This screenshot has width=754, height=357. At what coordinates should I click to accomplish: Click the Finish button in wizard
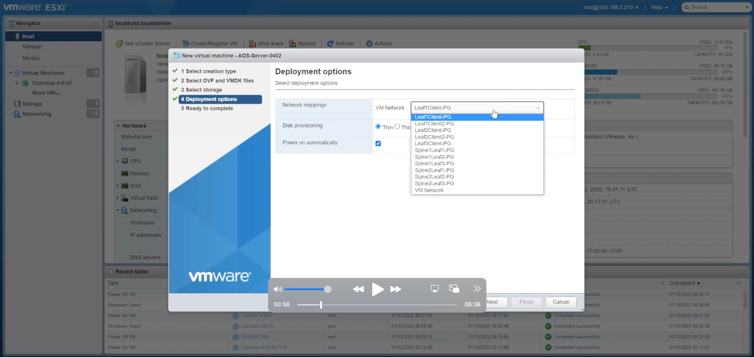527,302
